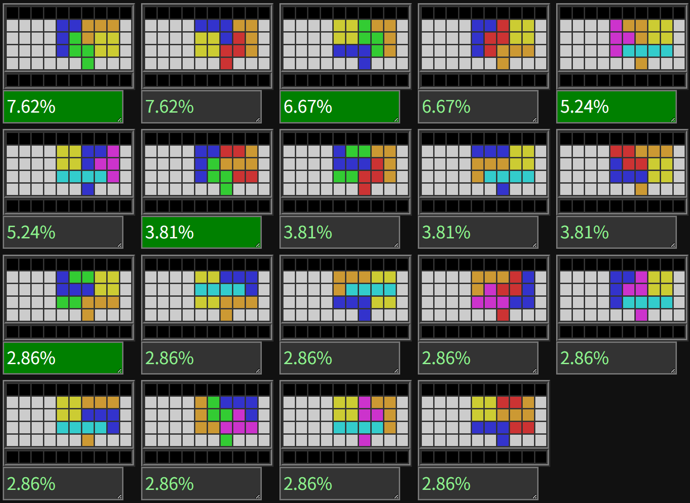Viewport: 690px width, 503px height.
Task: Click the board thumbnail above green 6.67%
Action: pyautogui.click(x=345, y=46)
